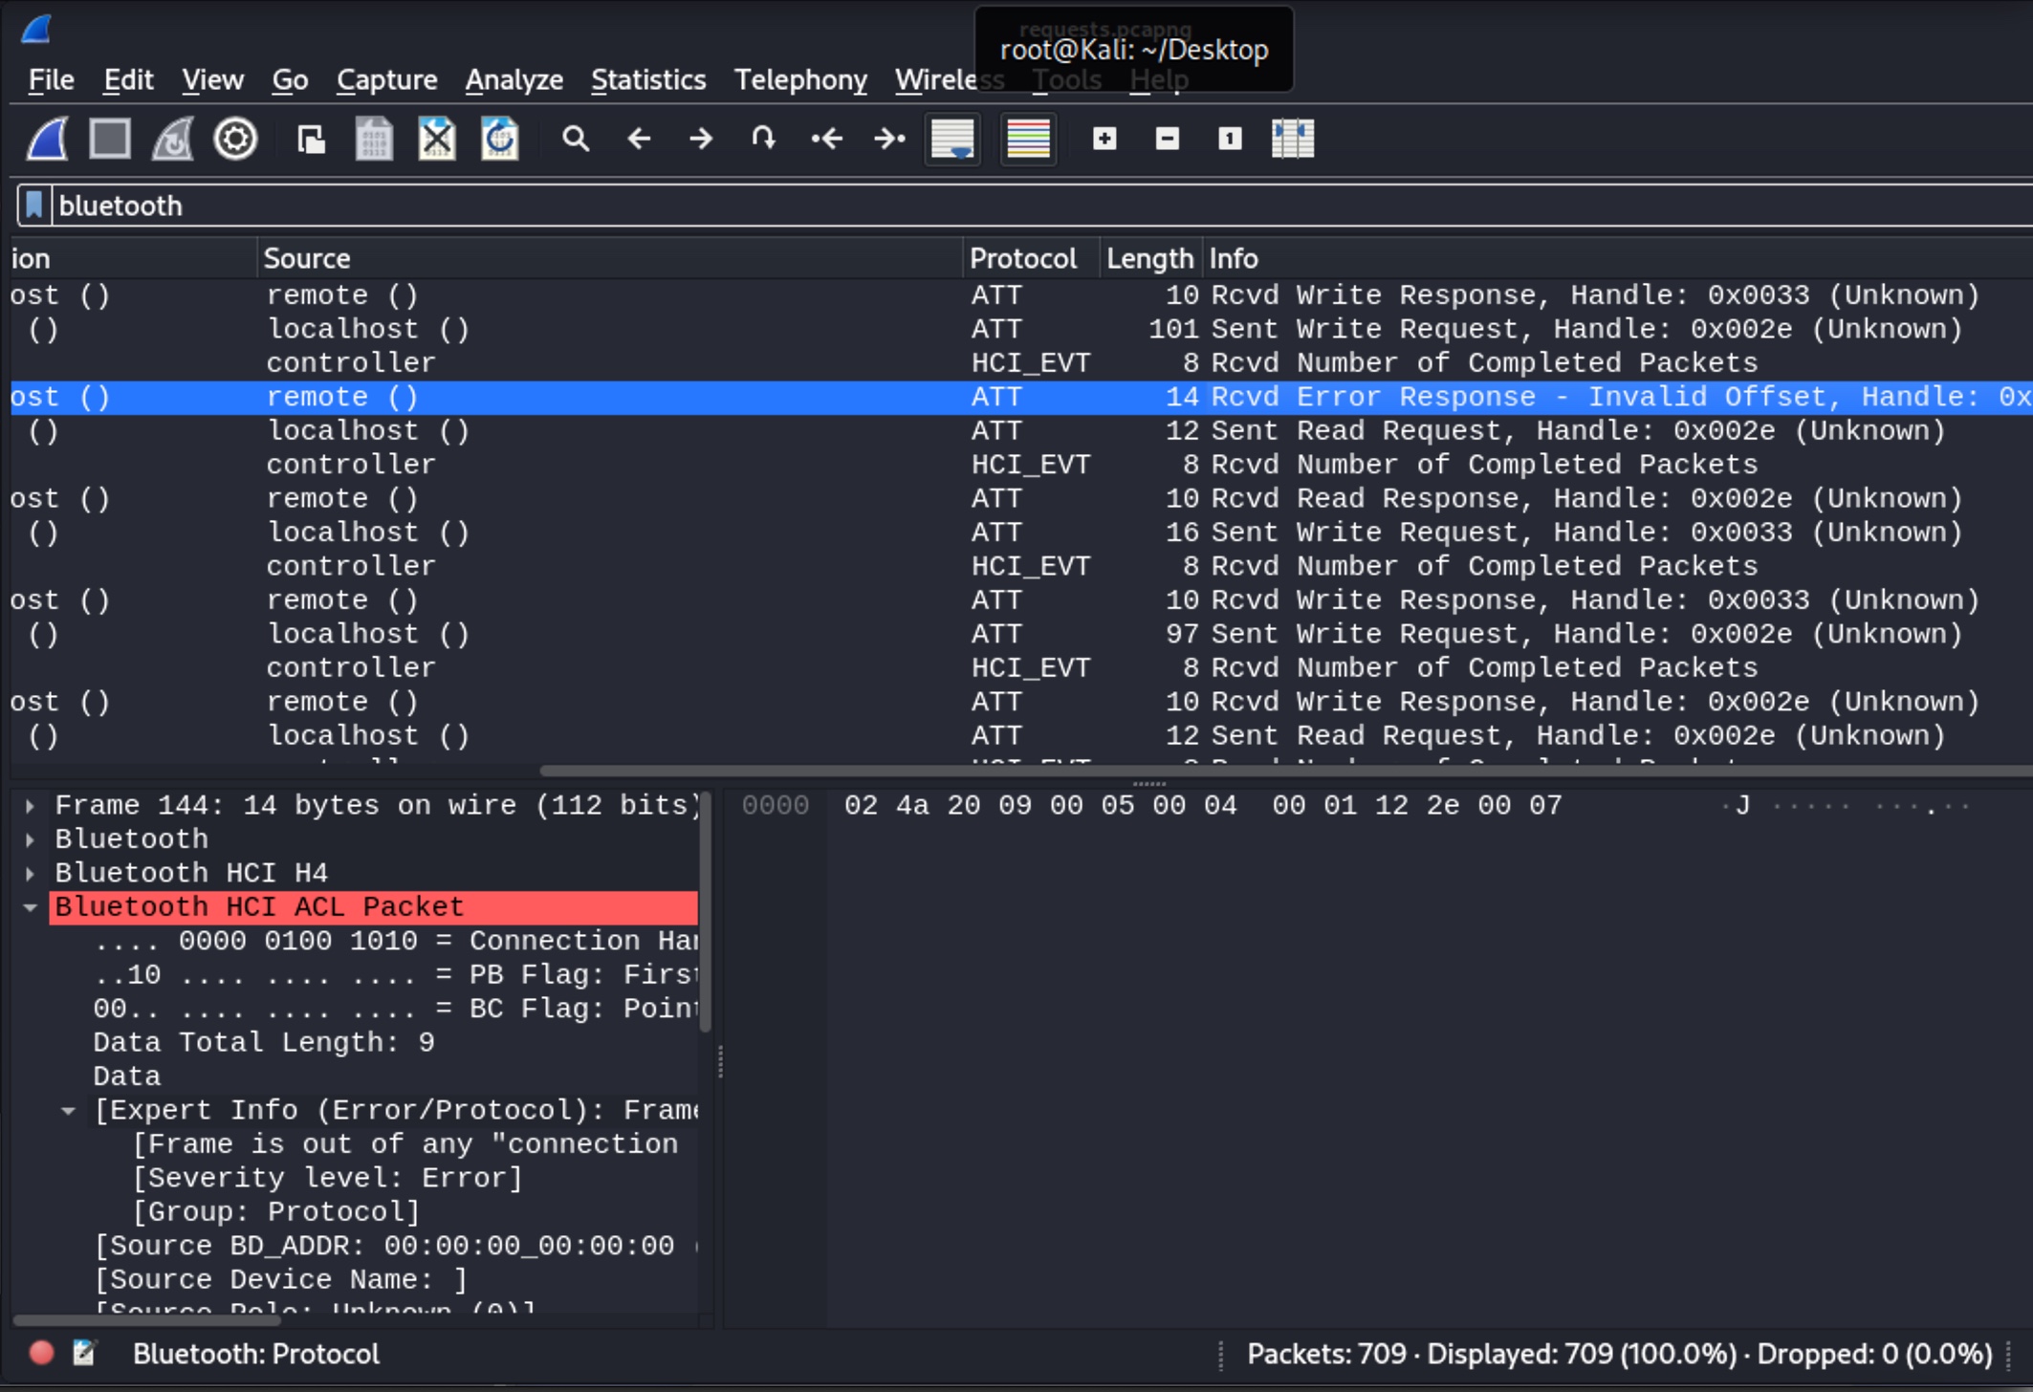The height and width of the screenshot is (1392, 2033).
Task: Jump to the last packet icon
Action: pyautogui.click(x=889, y=139)
